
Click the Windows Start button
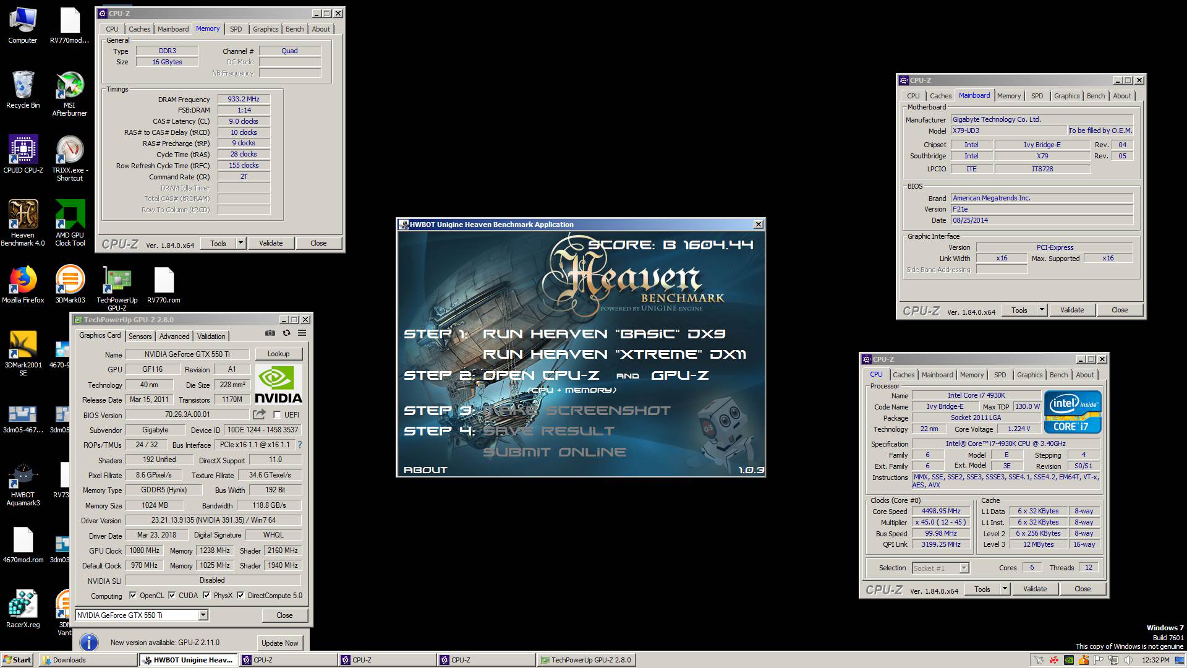[17, 660]
